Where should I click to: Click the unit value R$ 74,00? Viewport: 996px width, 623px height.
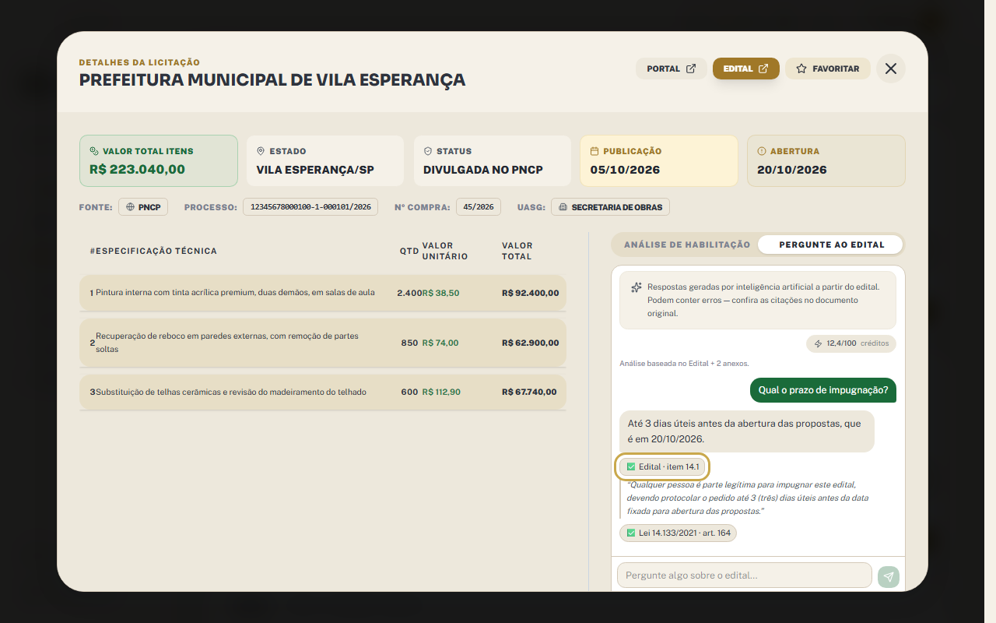point(440,343)
